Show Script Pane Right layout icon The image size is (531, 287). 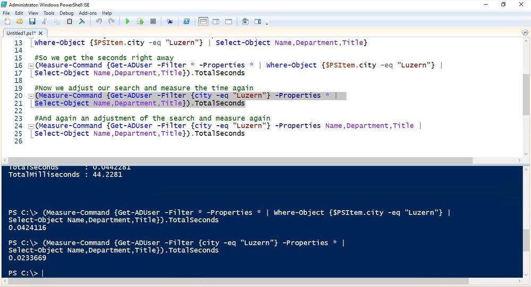click(216, 22)
